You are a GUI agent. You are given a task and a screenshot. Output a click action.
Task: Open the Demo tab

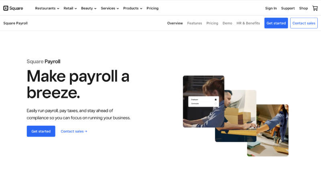[228, 23]
